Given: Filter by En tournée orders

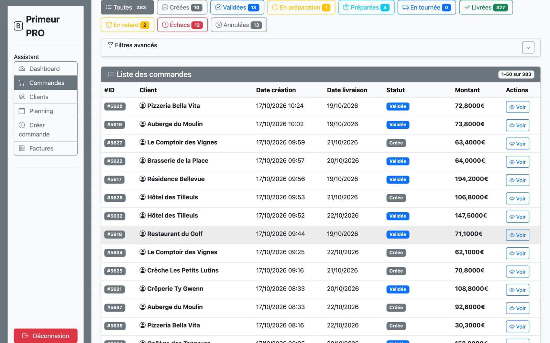Looking at the screenshot, I should pyautogui.click(x=427, y=7).
